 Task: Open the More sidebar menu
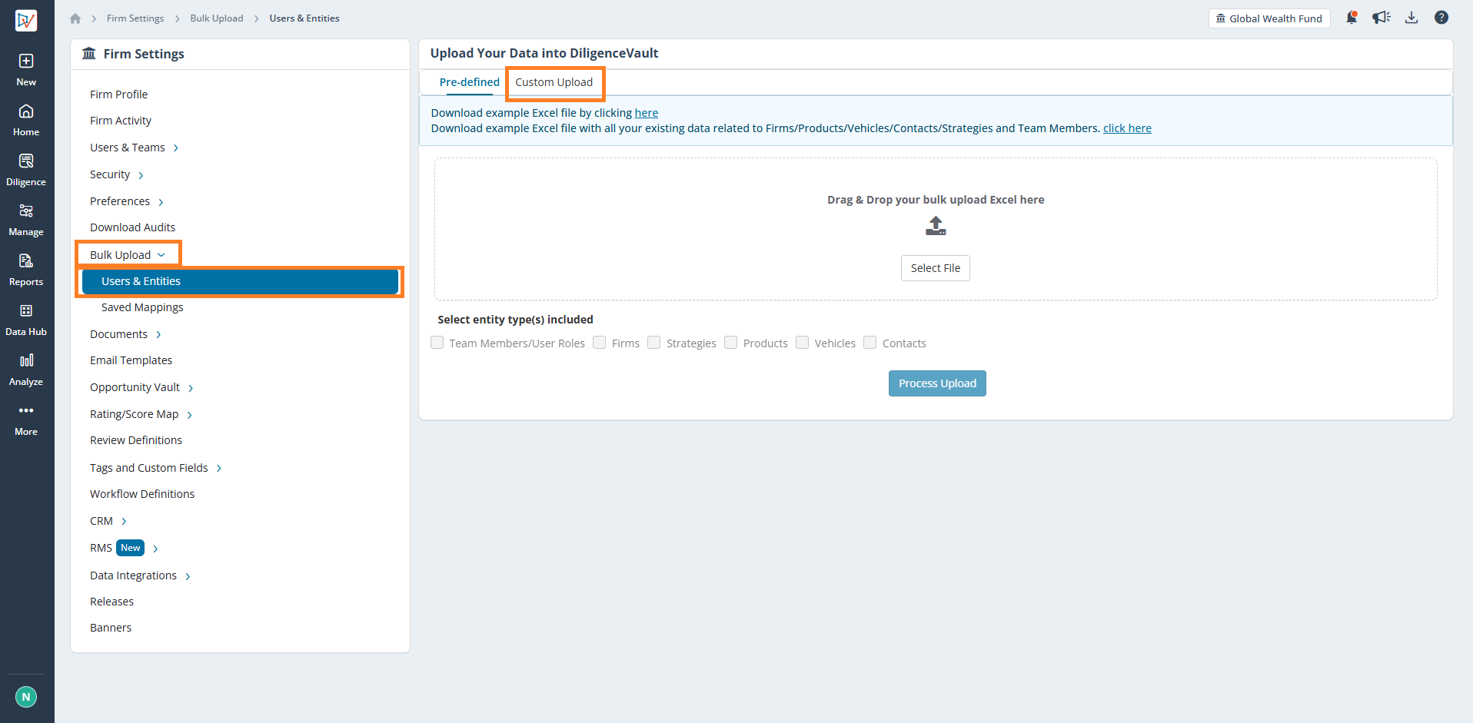click(x=26, y=420)
